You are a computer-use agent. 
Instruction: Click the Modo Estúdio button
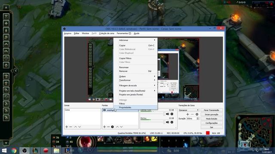[211, 119]
